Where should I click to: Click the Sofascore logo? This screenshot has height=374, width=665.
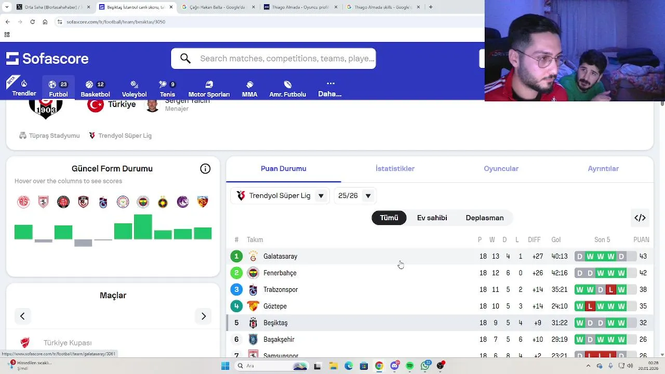(x=47, y=59)
